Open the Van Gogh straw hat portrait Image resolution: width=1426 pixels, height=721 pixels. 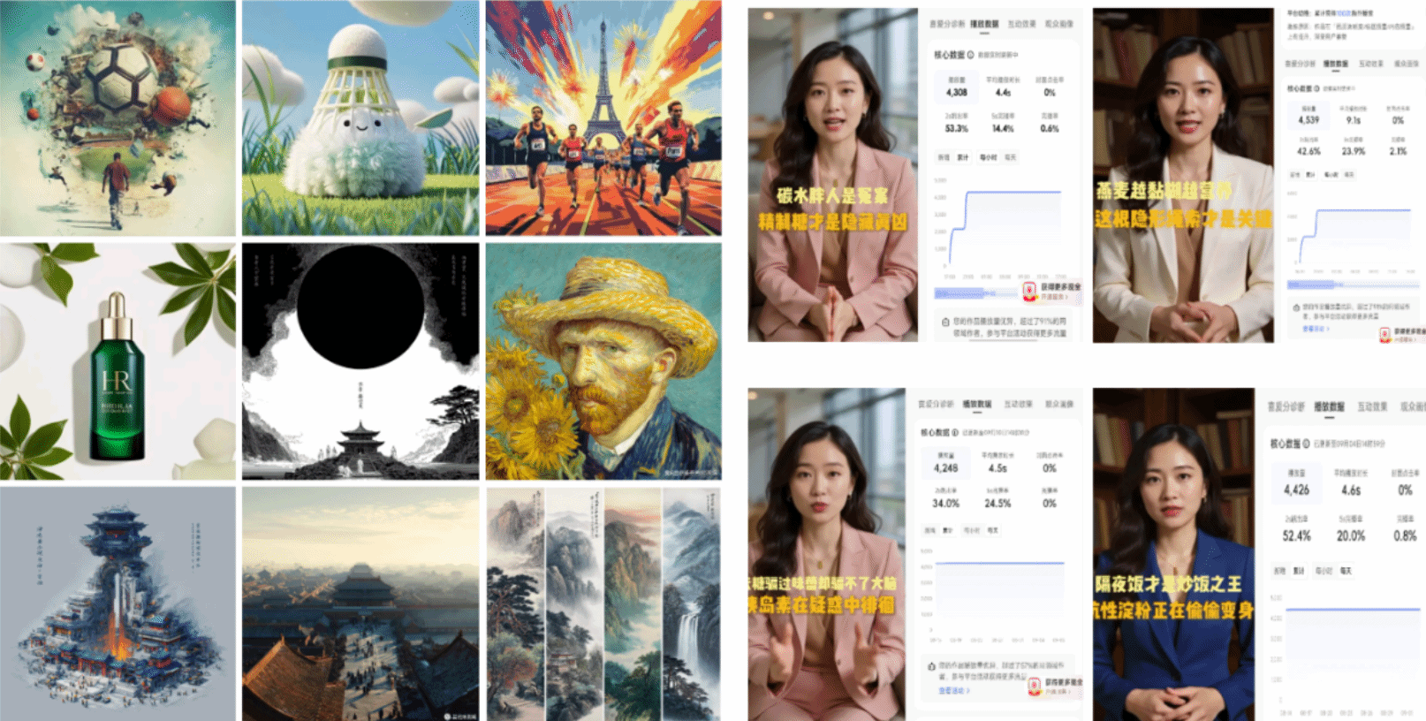pos(603,361)
